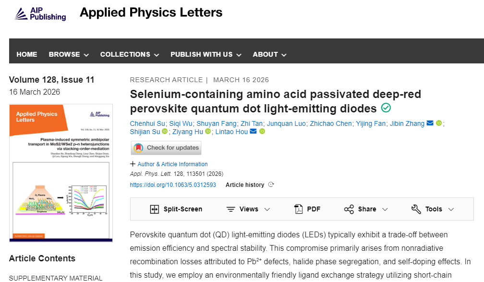Click the AIP Publishing logo
484x282 pixels.
pos(40,13)
